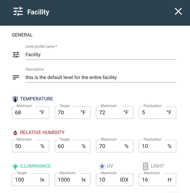Click the tune icon beside Level profile name
The height and width of the screenshot is (193, 190).
(x=16, y=55)
